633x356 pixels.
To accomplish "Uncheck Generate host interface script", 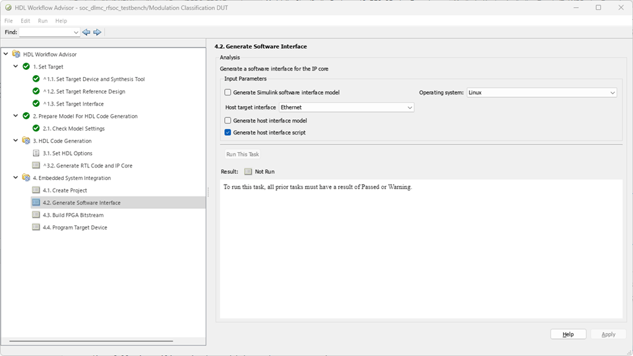I will point(228,133).
